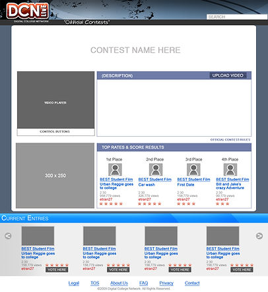Screen dimensions: 268x292
Task: Click etran27 username under 2nd Place
Action: (x=145, y=200)
